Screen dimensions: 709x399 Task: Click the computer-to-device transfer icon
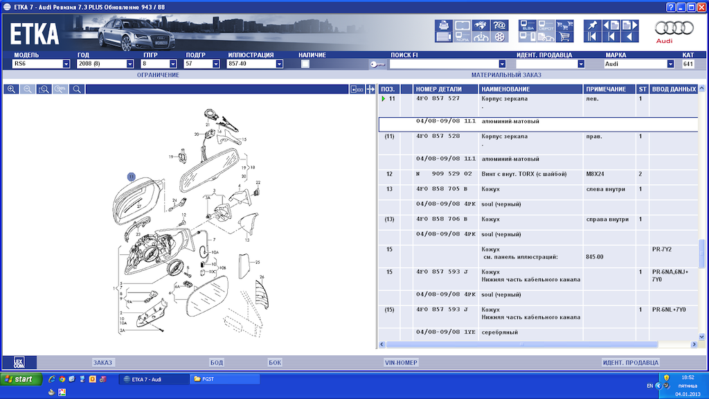click(527, 37)
